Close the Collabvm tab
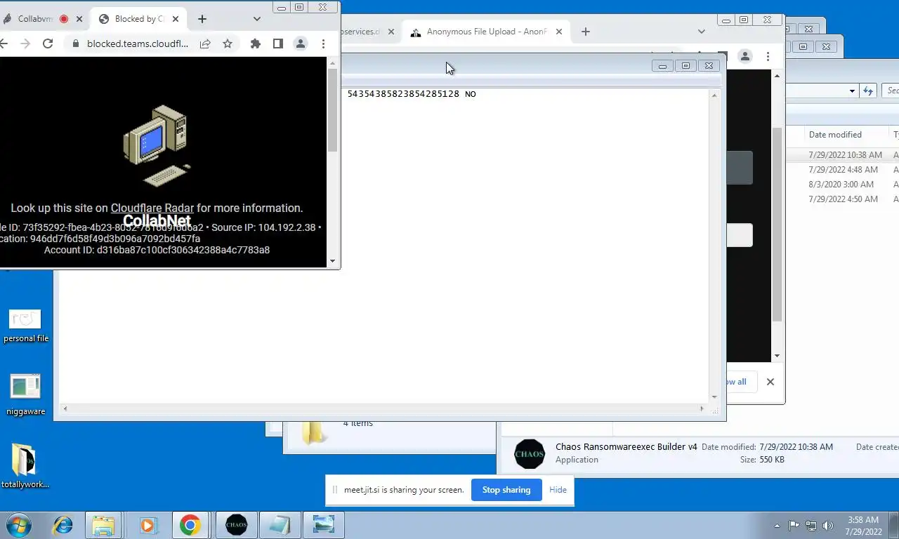 [79, 19]
